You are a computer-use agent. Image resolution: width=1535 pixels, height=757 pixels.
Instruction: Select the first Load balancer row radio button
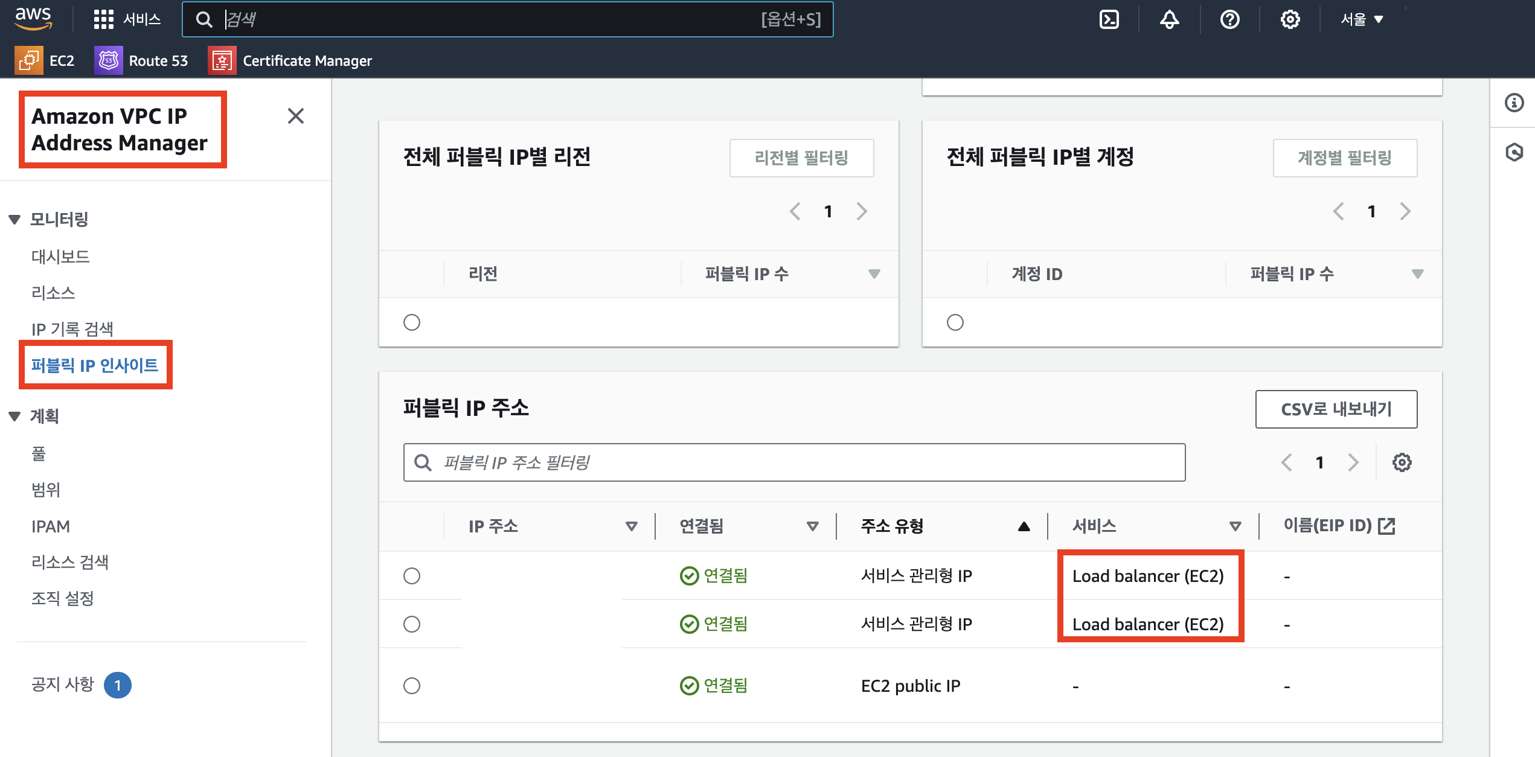(x=412, y=576)
